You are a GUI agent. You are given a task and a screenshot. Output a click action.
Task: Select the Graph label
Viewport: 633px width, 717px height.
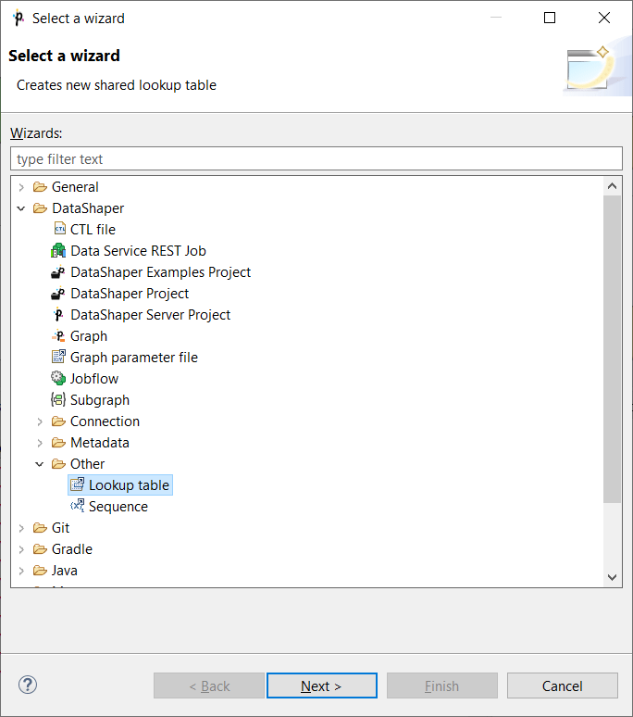[x=89, y=336]
